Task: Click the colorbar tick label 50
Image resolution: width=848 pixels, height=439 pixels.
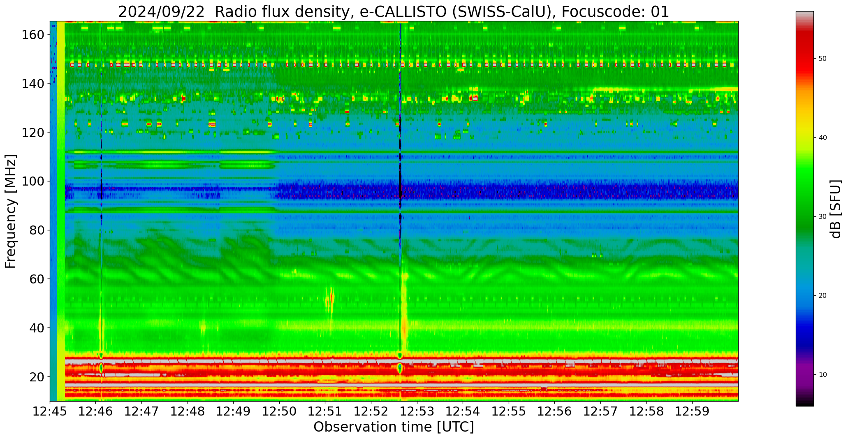Action: (823, 58)
